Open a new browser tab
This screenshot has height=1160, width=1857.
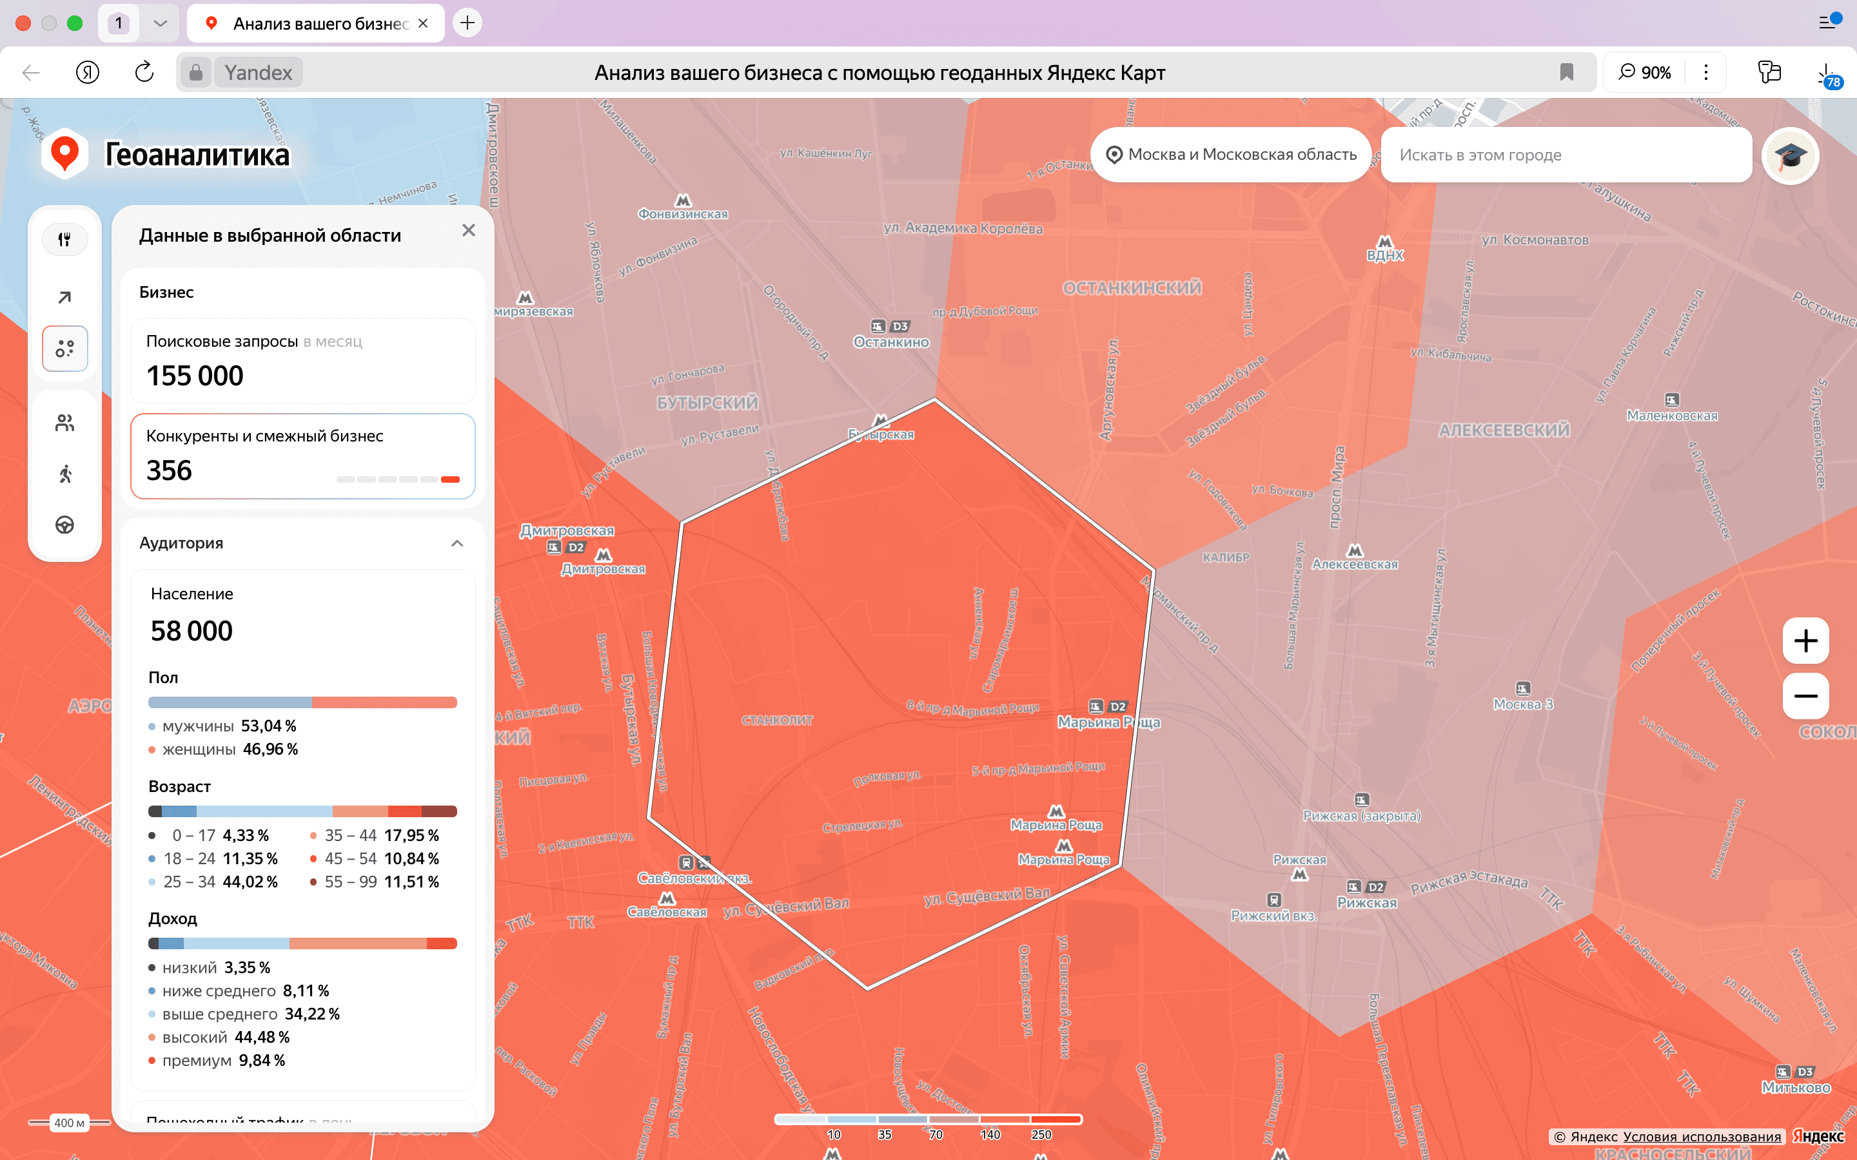pos(467,23)
